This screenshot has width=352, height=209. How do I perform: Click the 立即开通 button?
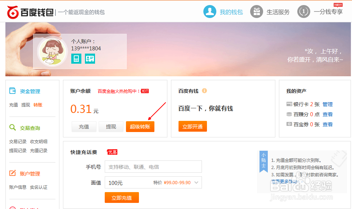(x=193, y=127)
